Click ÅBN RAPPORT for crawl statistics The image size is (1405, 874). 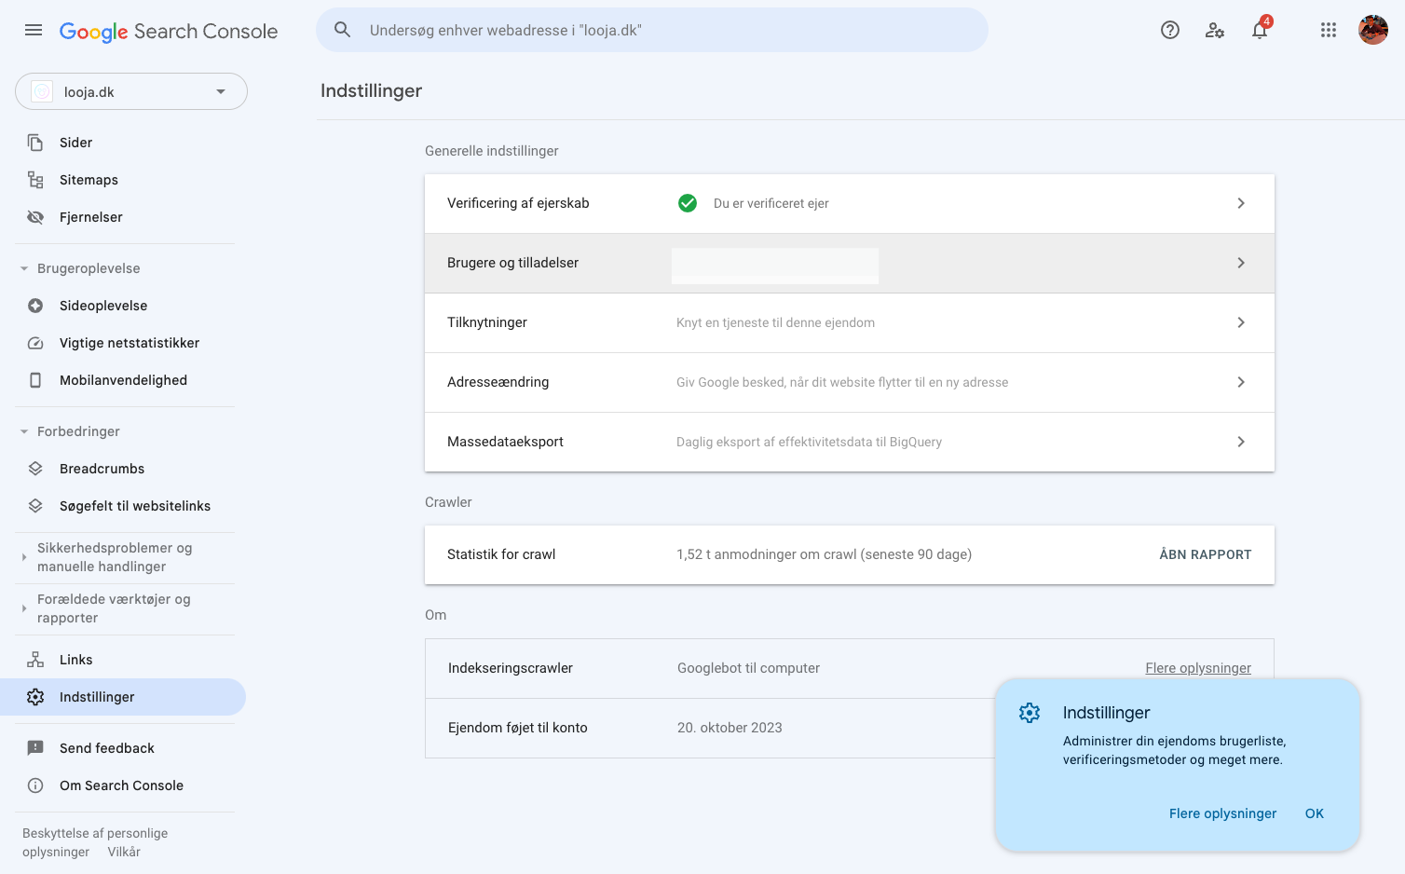(1206, 554)
